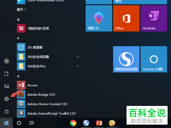
Task: Launch Google Chrome from the taskbar
Action: [x=73, y=123]
